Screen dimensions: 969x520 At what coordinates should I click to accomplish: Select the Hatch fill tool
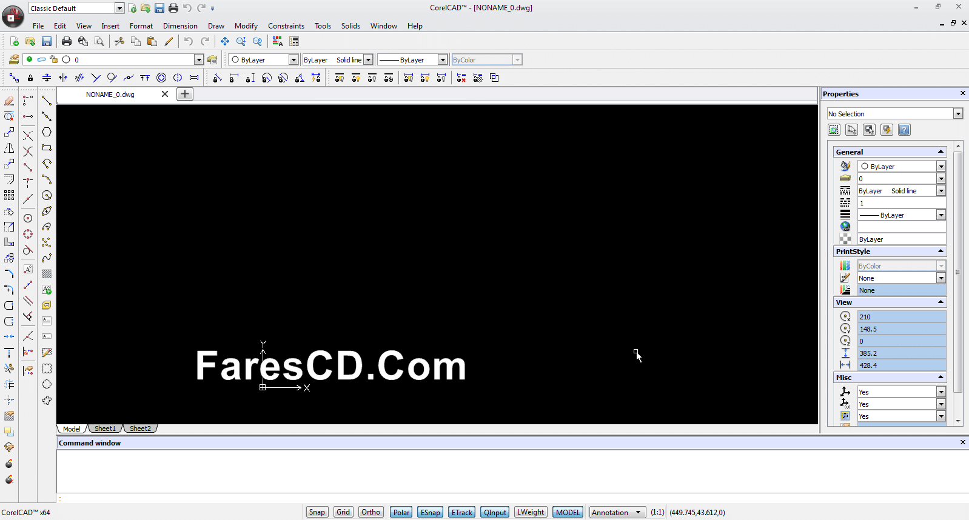[x=47, y=274]
